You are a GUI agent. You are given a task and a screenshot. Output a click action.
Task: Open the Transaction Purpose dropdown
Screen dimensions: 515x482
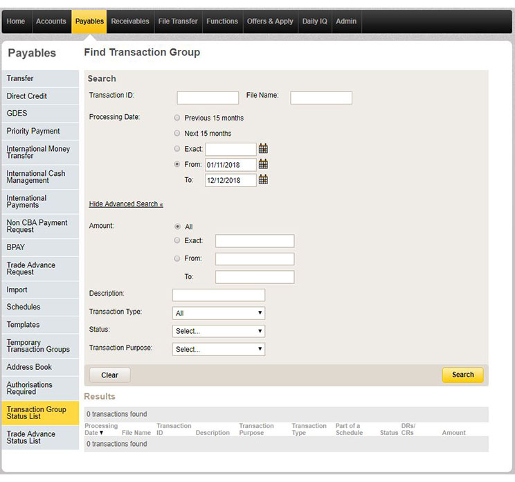pos(219,349)
